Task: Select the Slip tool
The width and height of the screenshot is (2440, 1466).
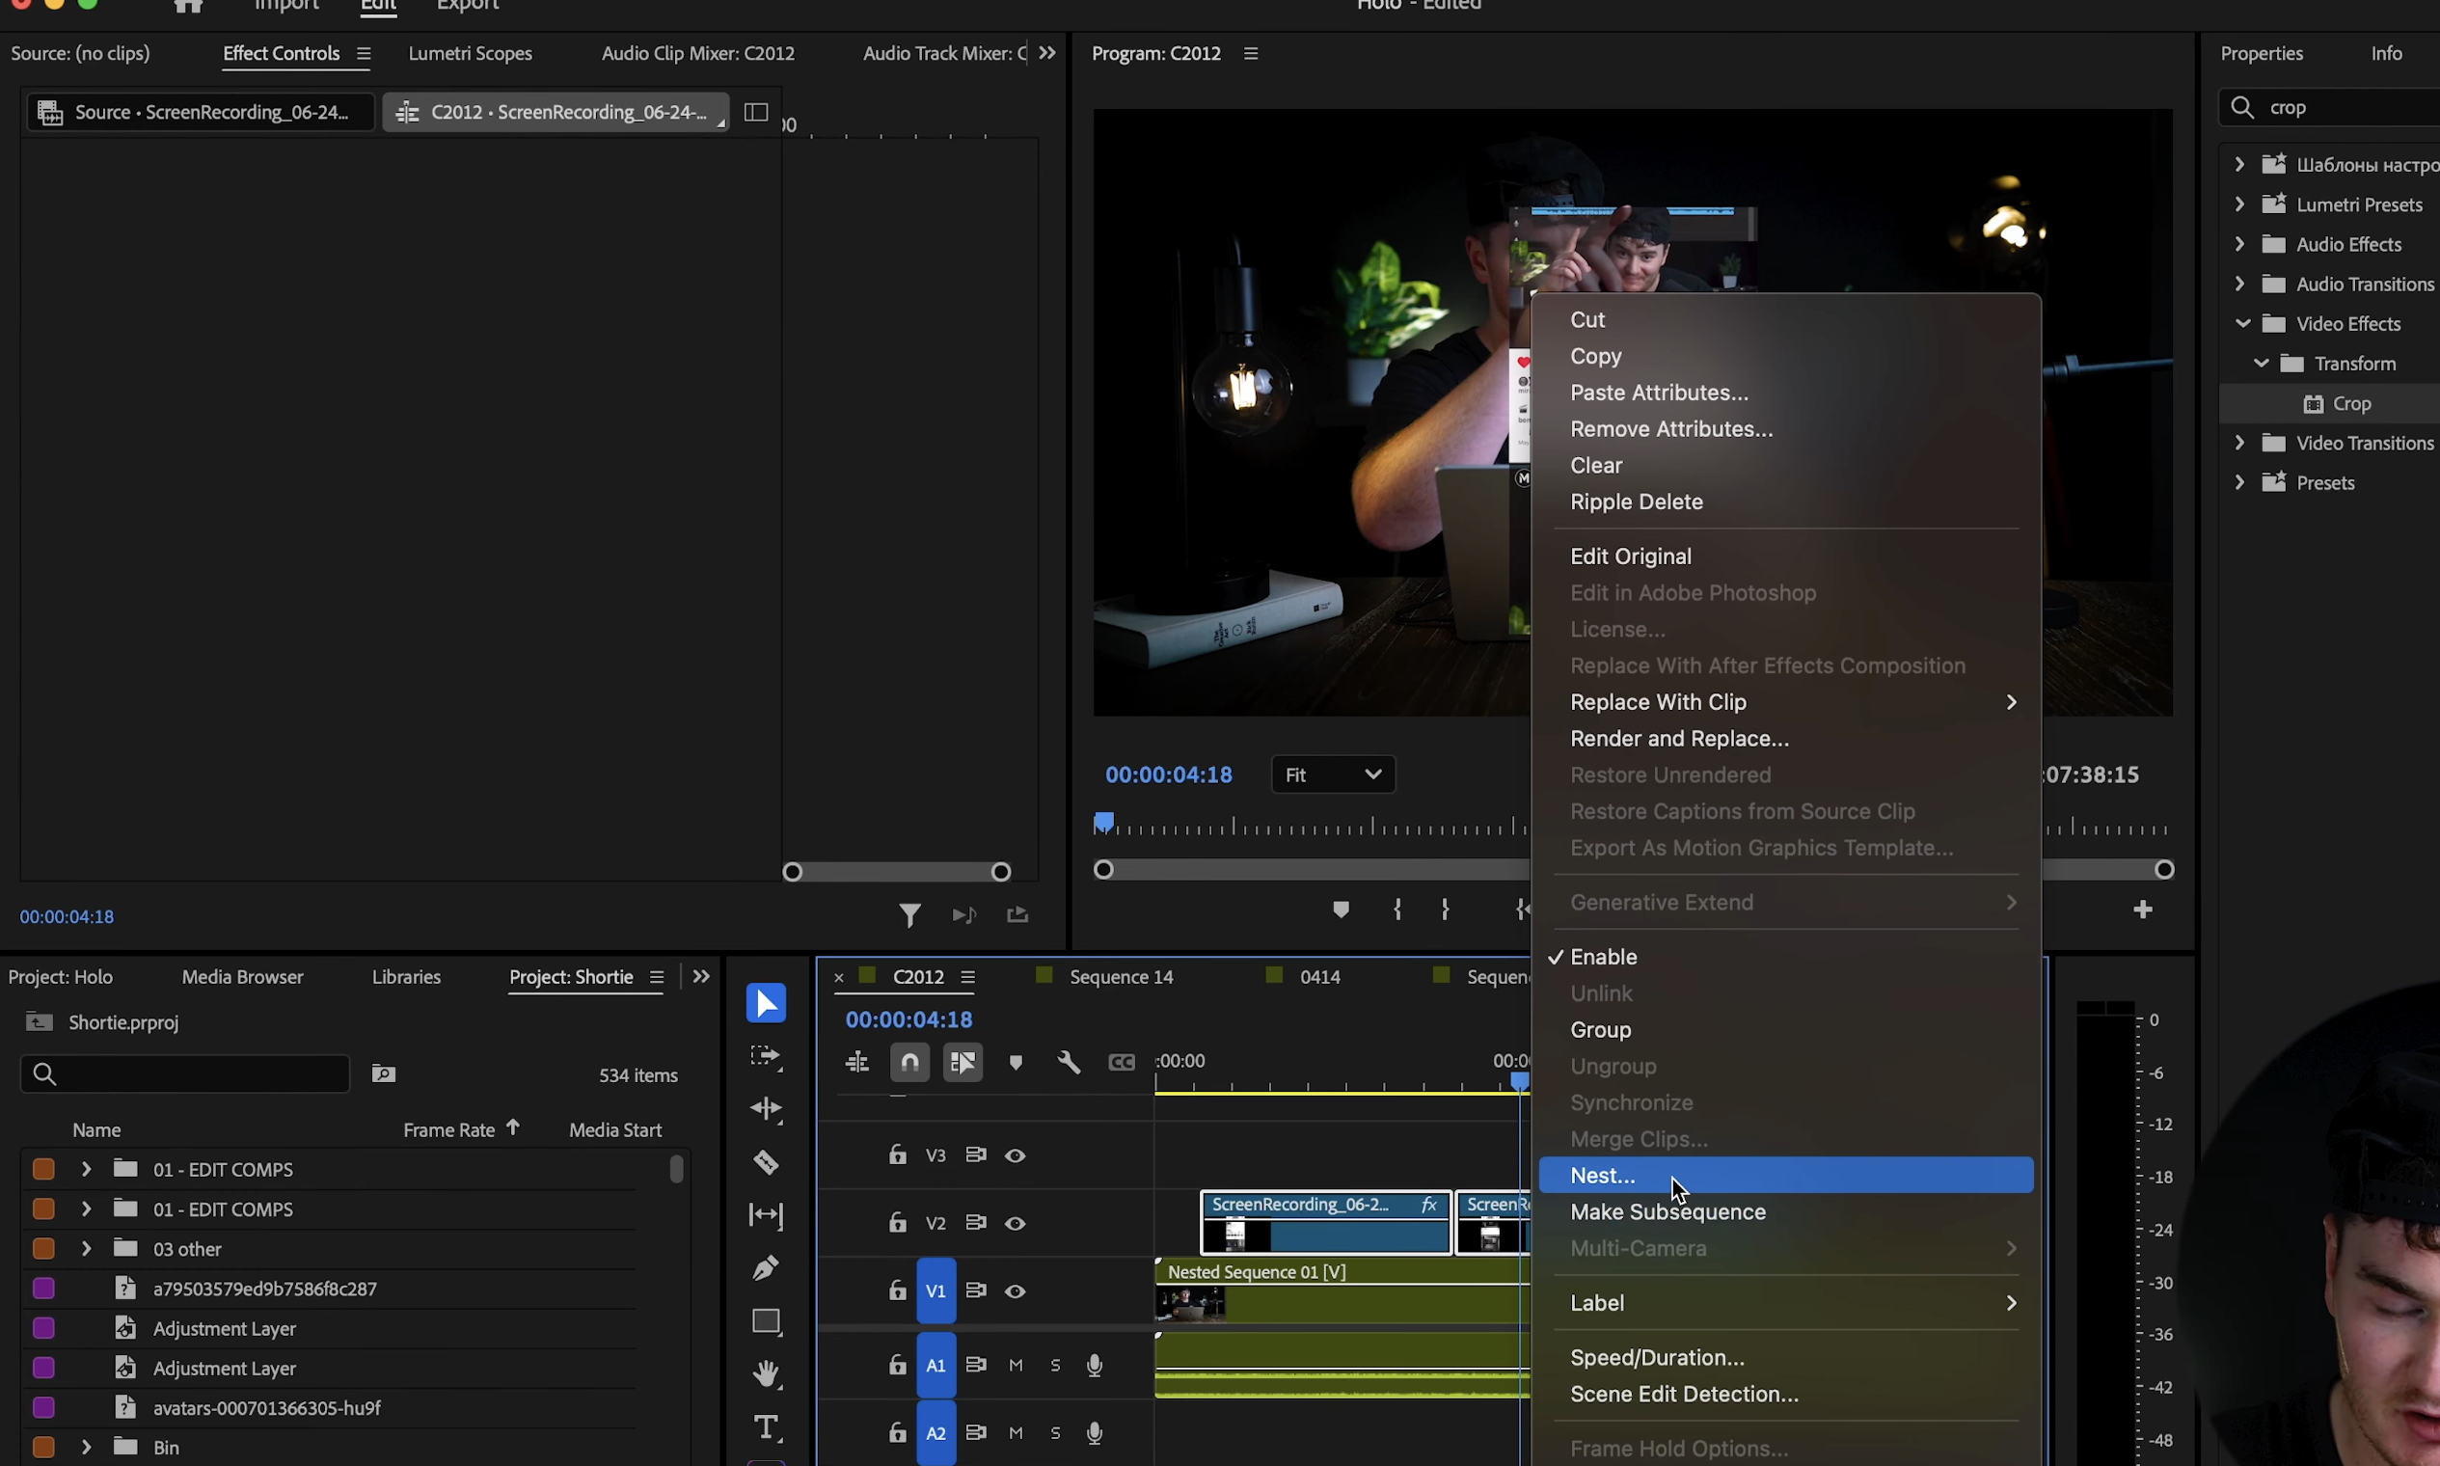Action: click(x=766, y=1214)
